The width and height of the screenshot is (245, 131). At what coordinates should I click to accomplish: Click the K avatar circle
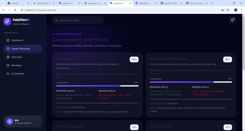(x=10, y=121)
